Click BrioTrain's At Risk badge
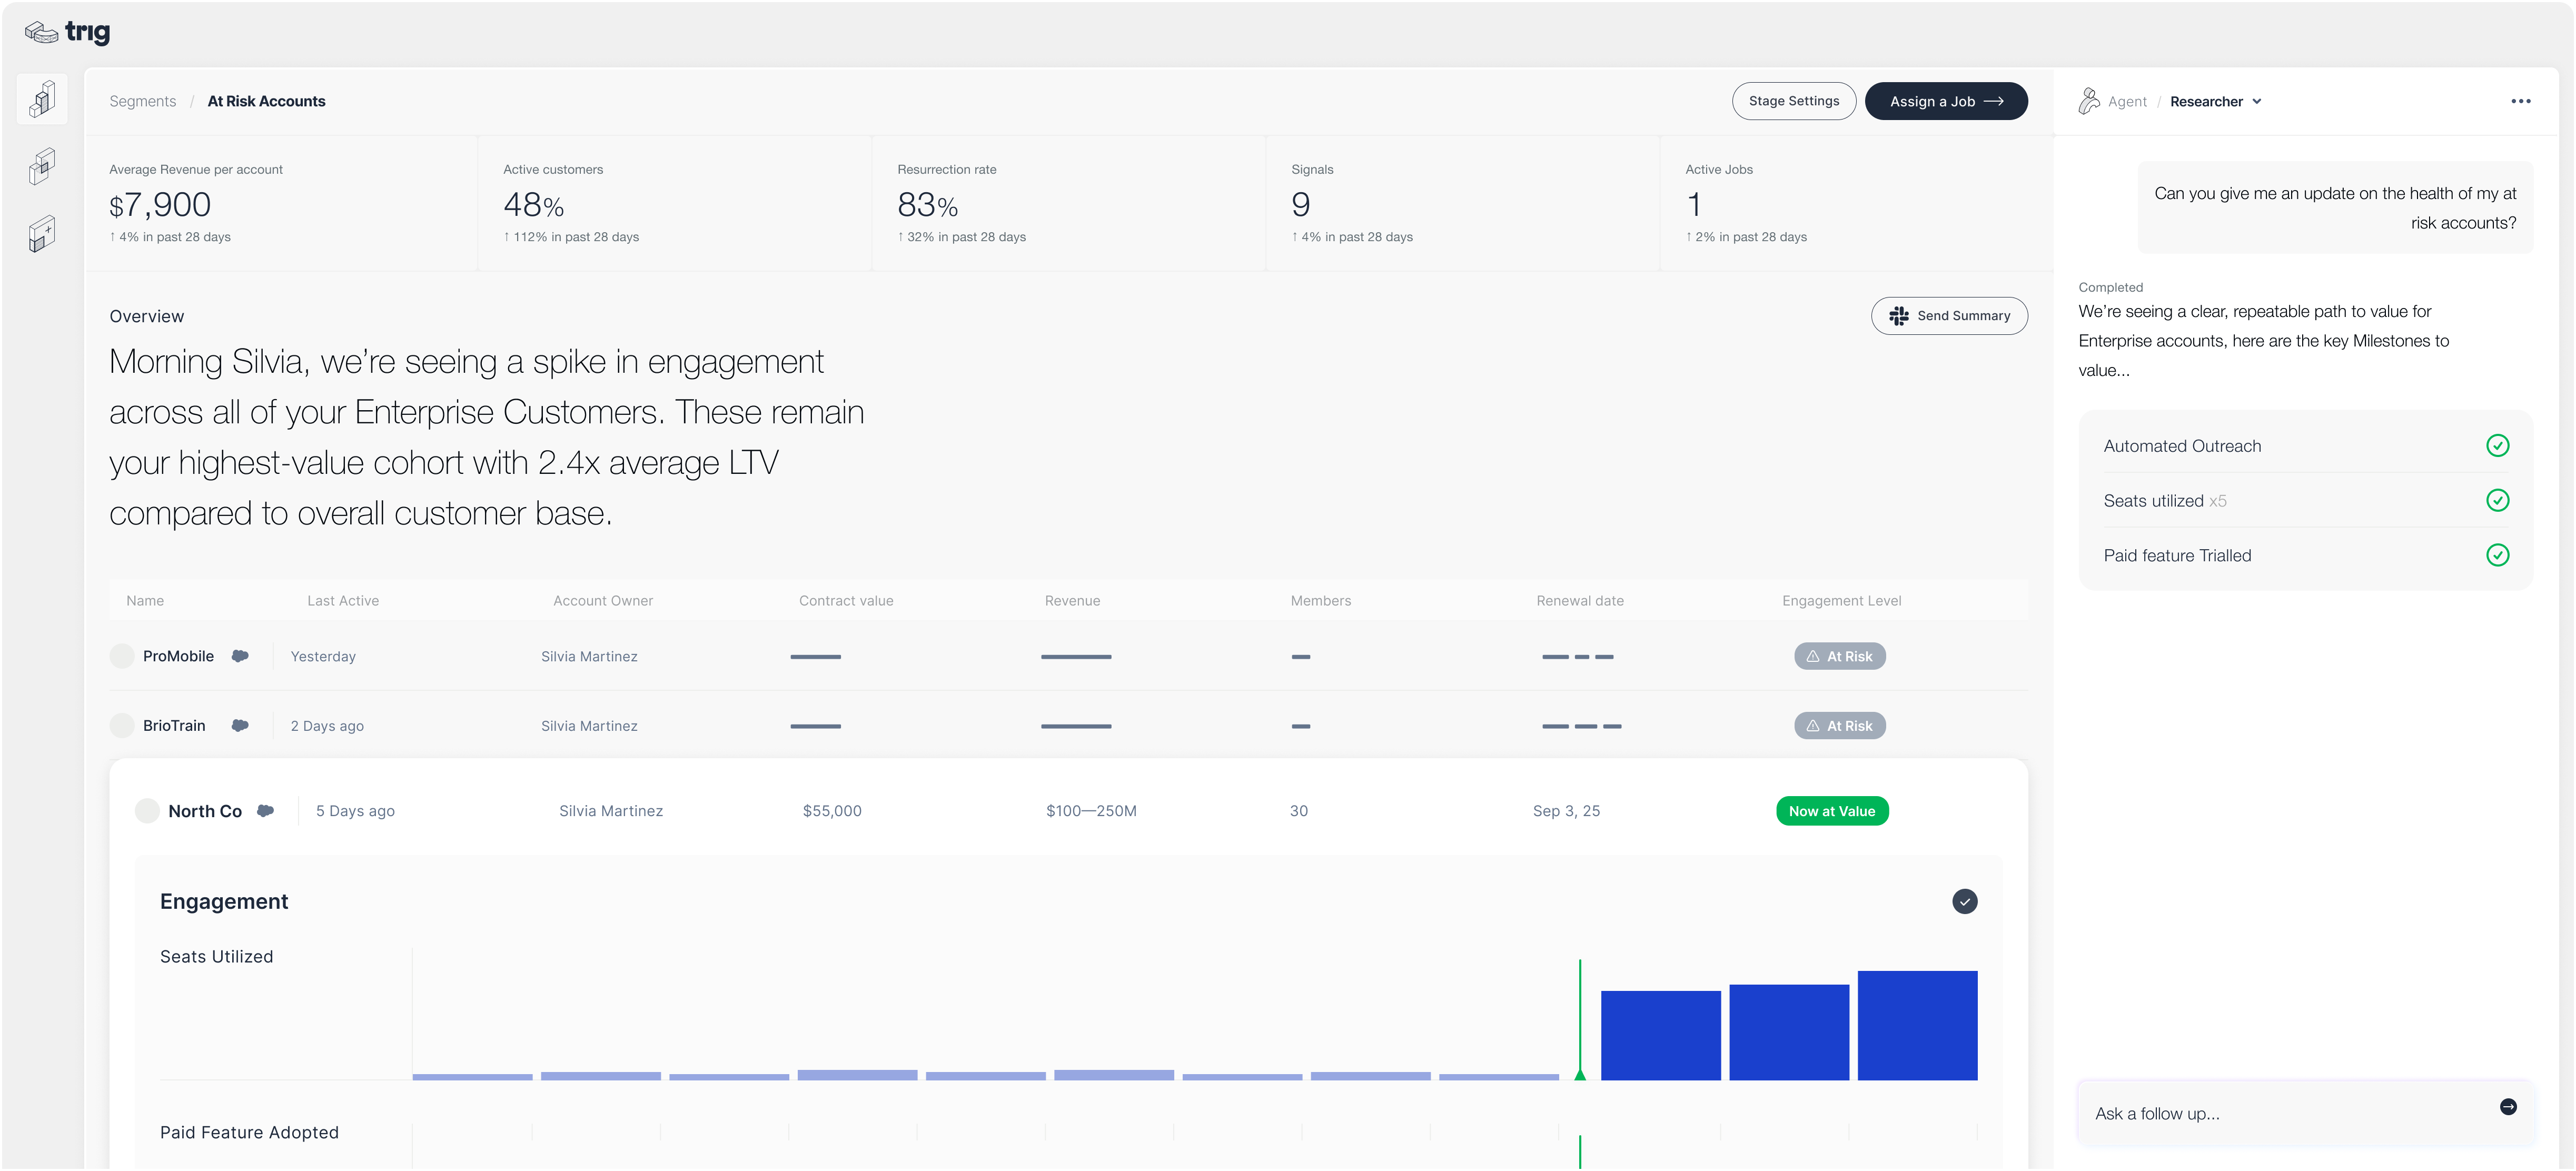Image resolution: width=2576 pixels, height=1171 pixels. click(x=1839, y=726)
